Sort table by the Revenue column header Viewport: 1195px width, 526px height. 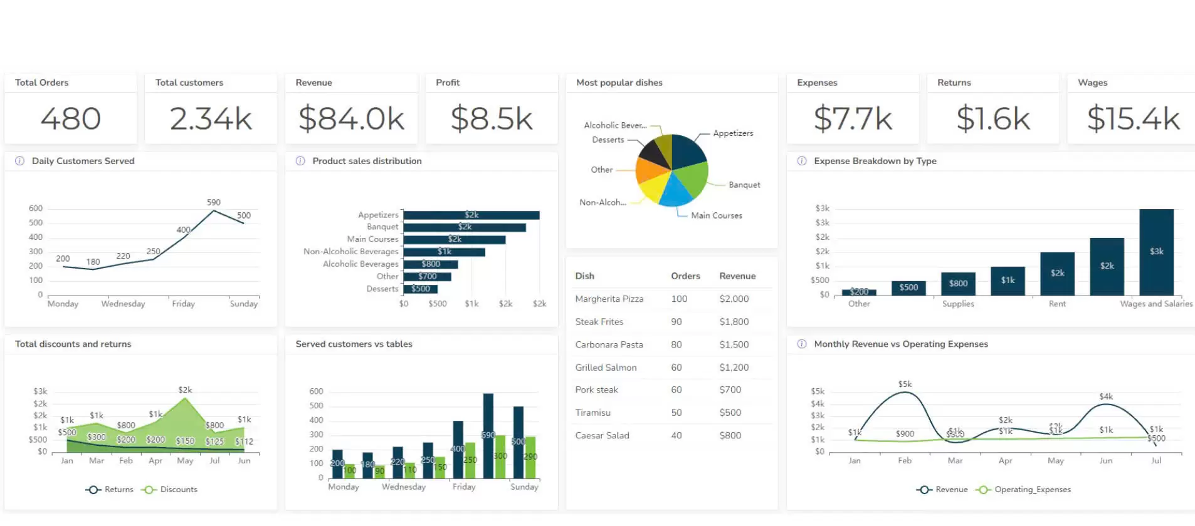[737, 276]
